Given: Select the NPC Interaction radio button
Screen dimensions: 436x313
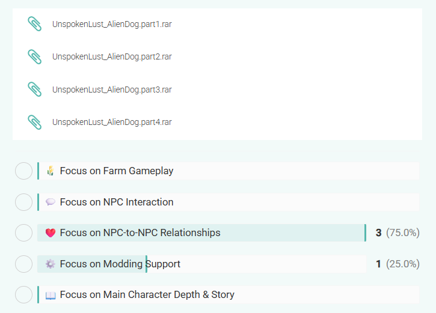Looking at the screenshot, I should click(23, 202).
